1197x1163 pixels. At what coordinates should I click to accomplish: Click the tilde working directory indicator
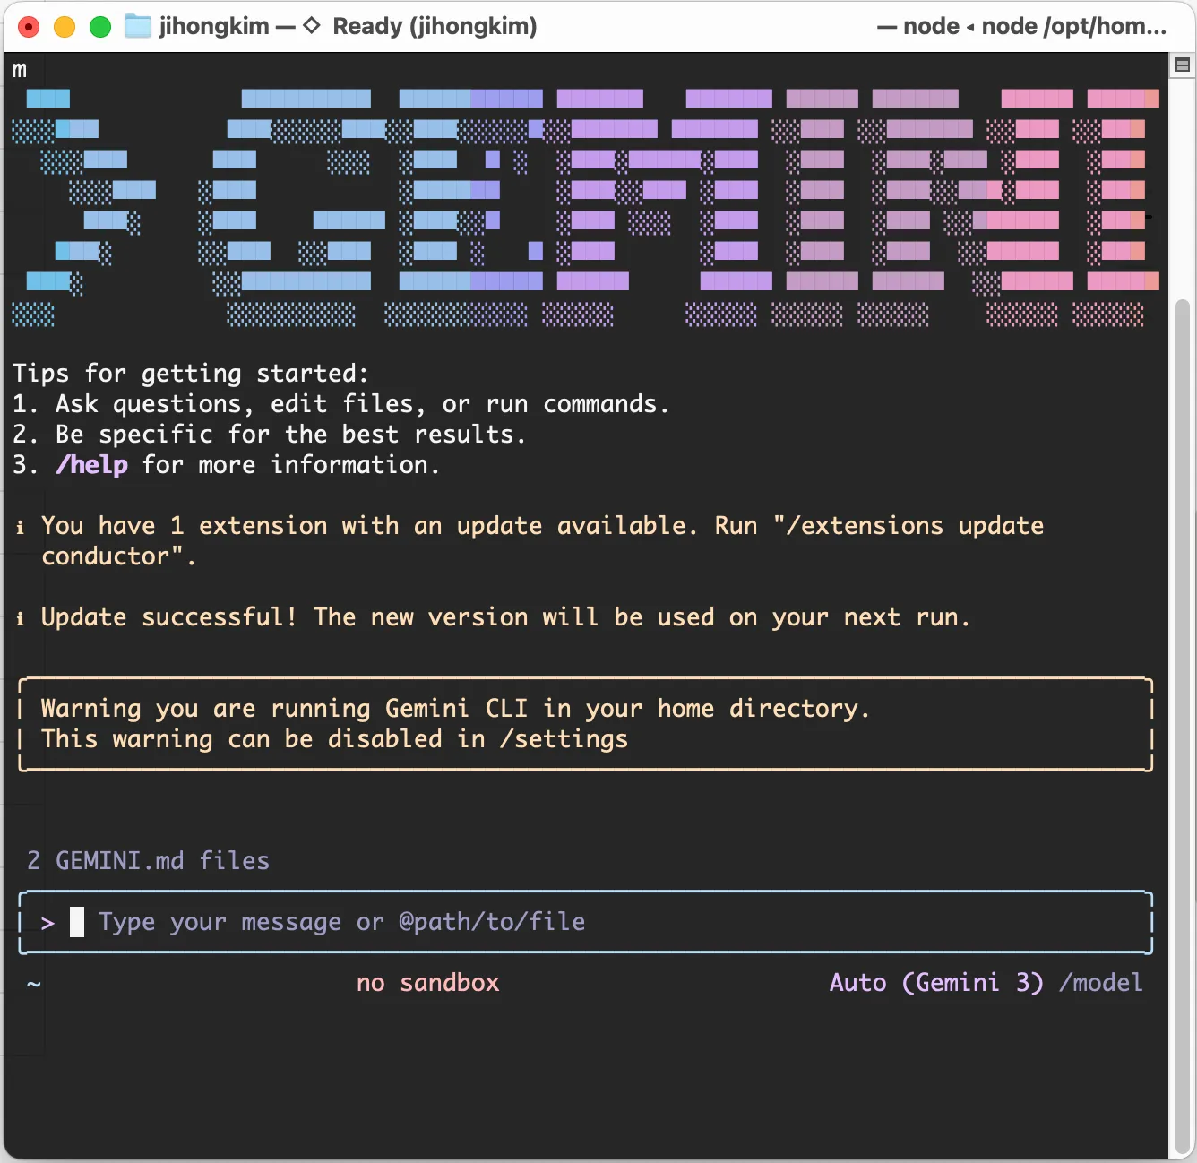tap(34, 984)
